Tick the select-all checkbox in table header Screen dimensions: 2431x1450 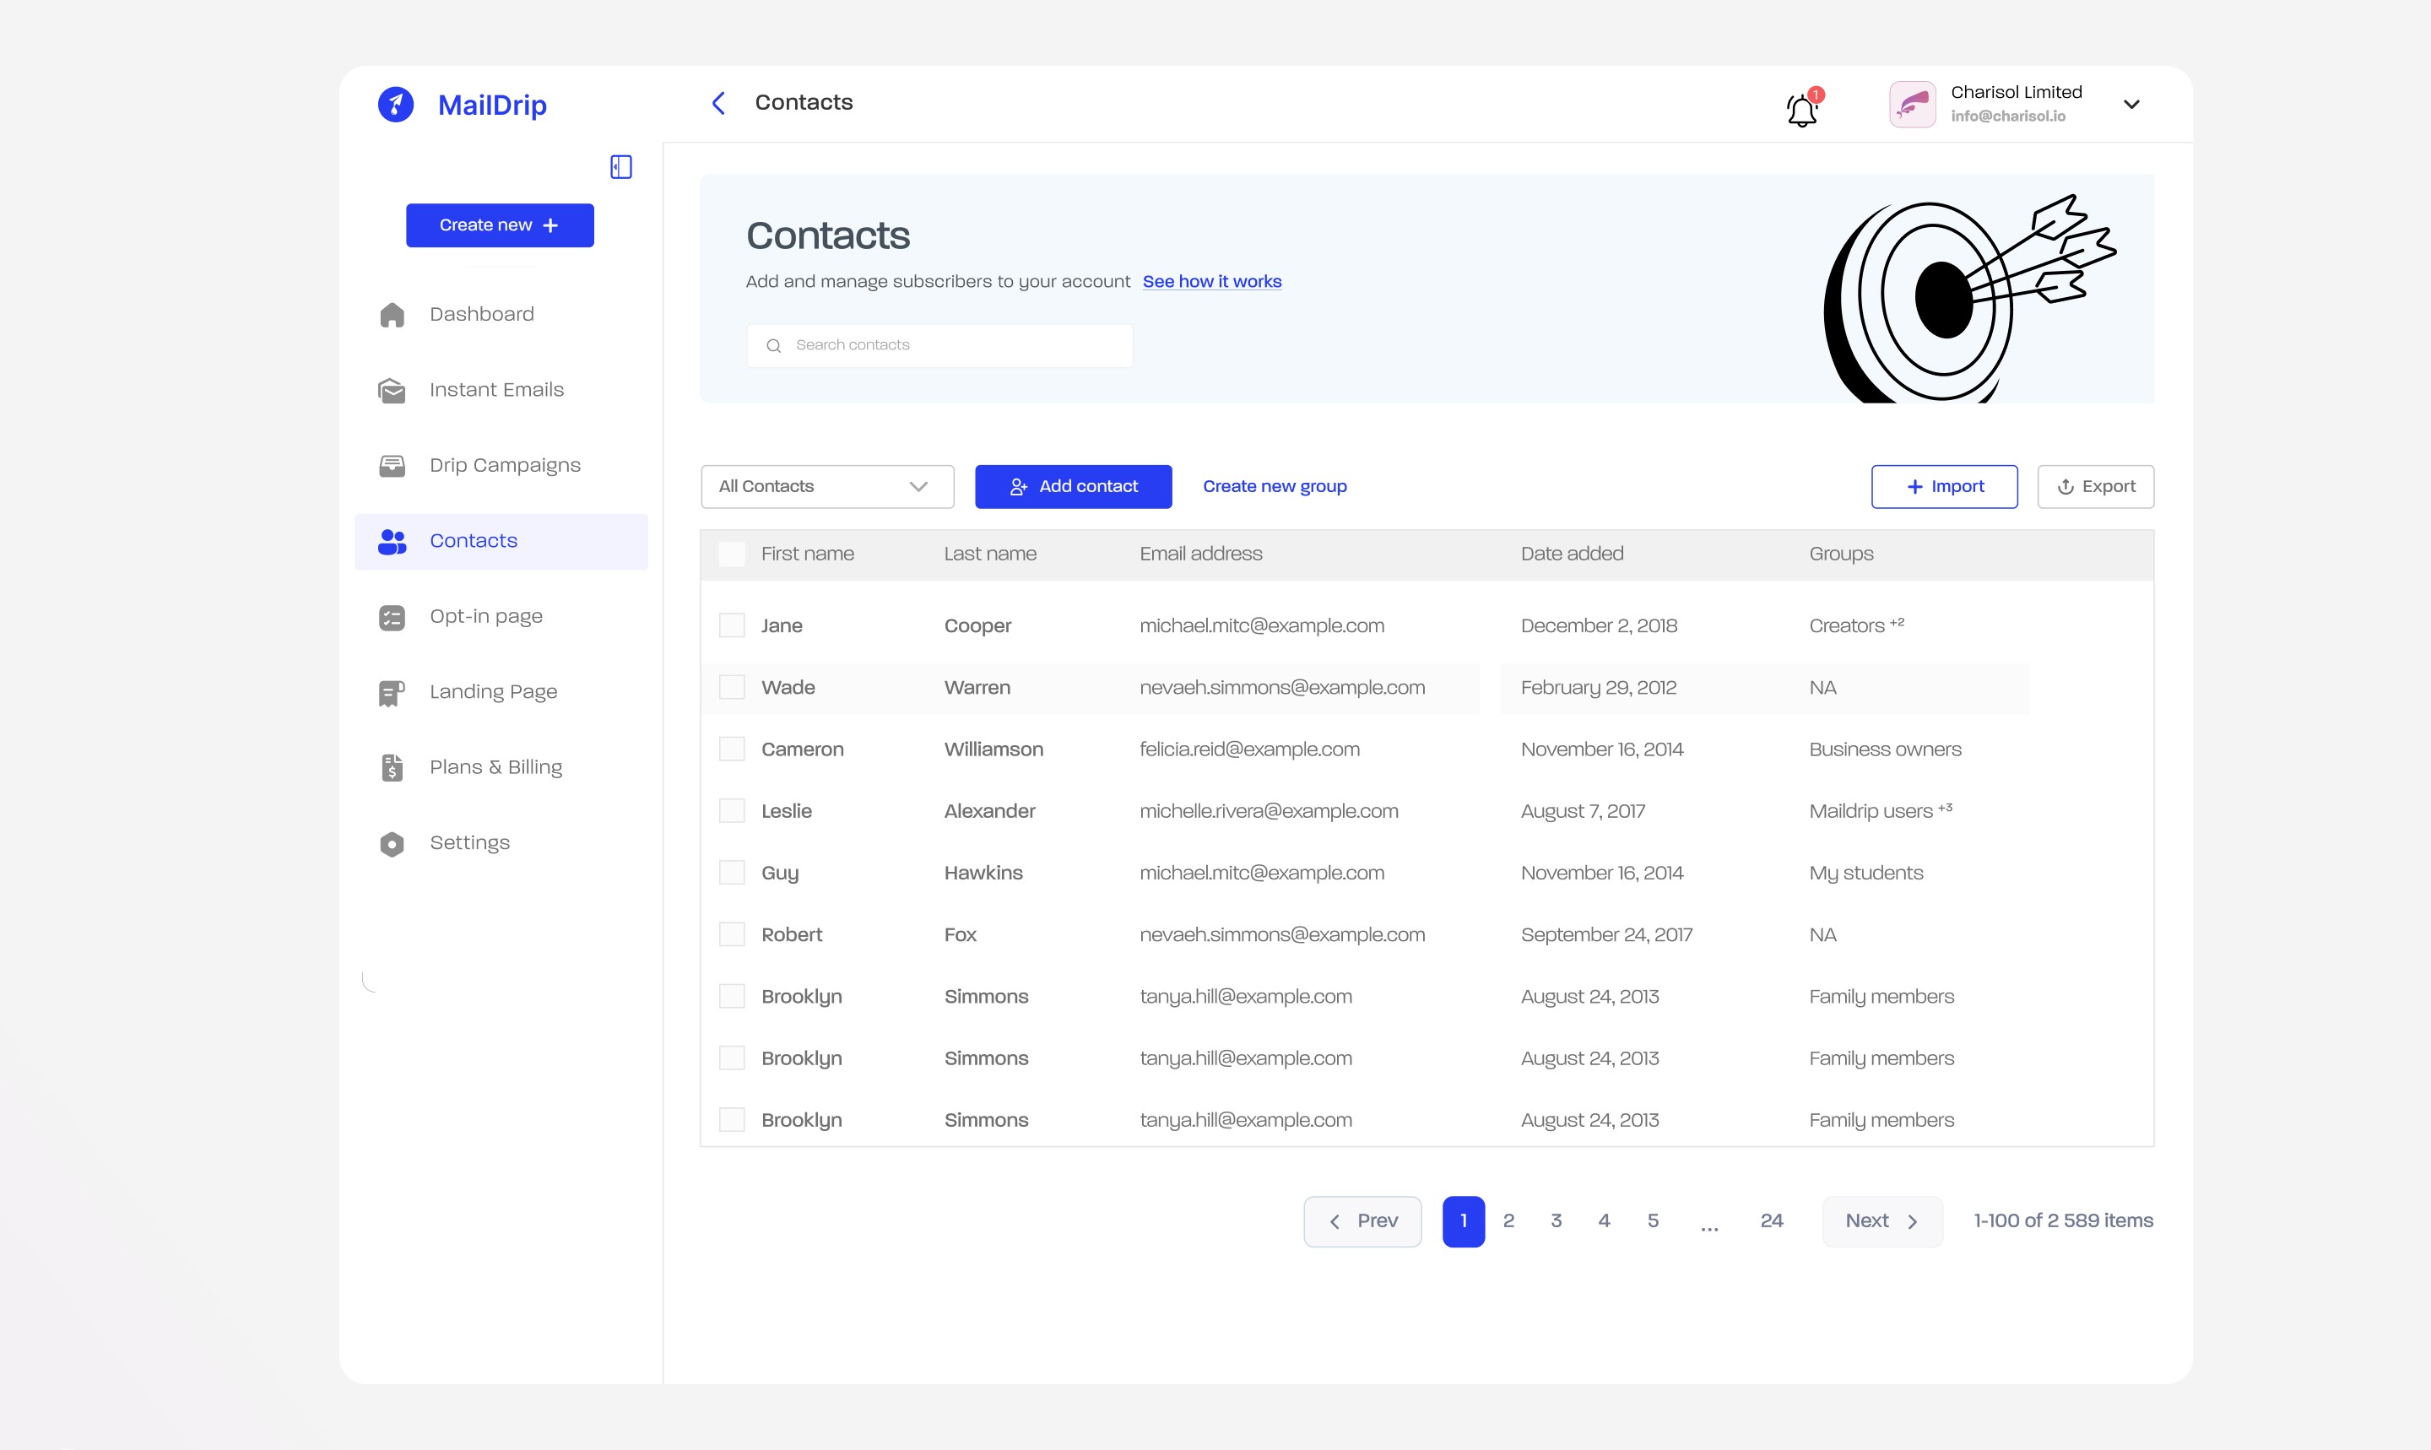click(732, 554)
